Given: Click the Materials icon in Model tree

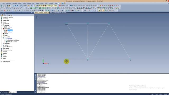Looking at the screenshot, I should [3, 25].
